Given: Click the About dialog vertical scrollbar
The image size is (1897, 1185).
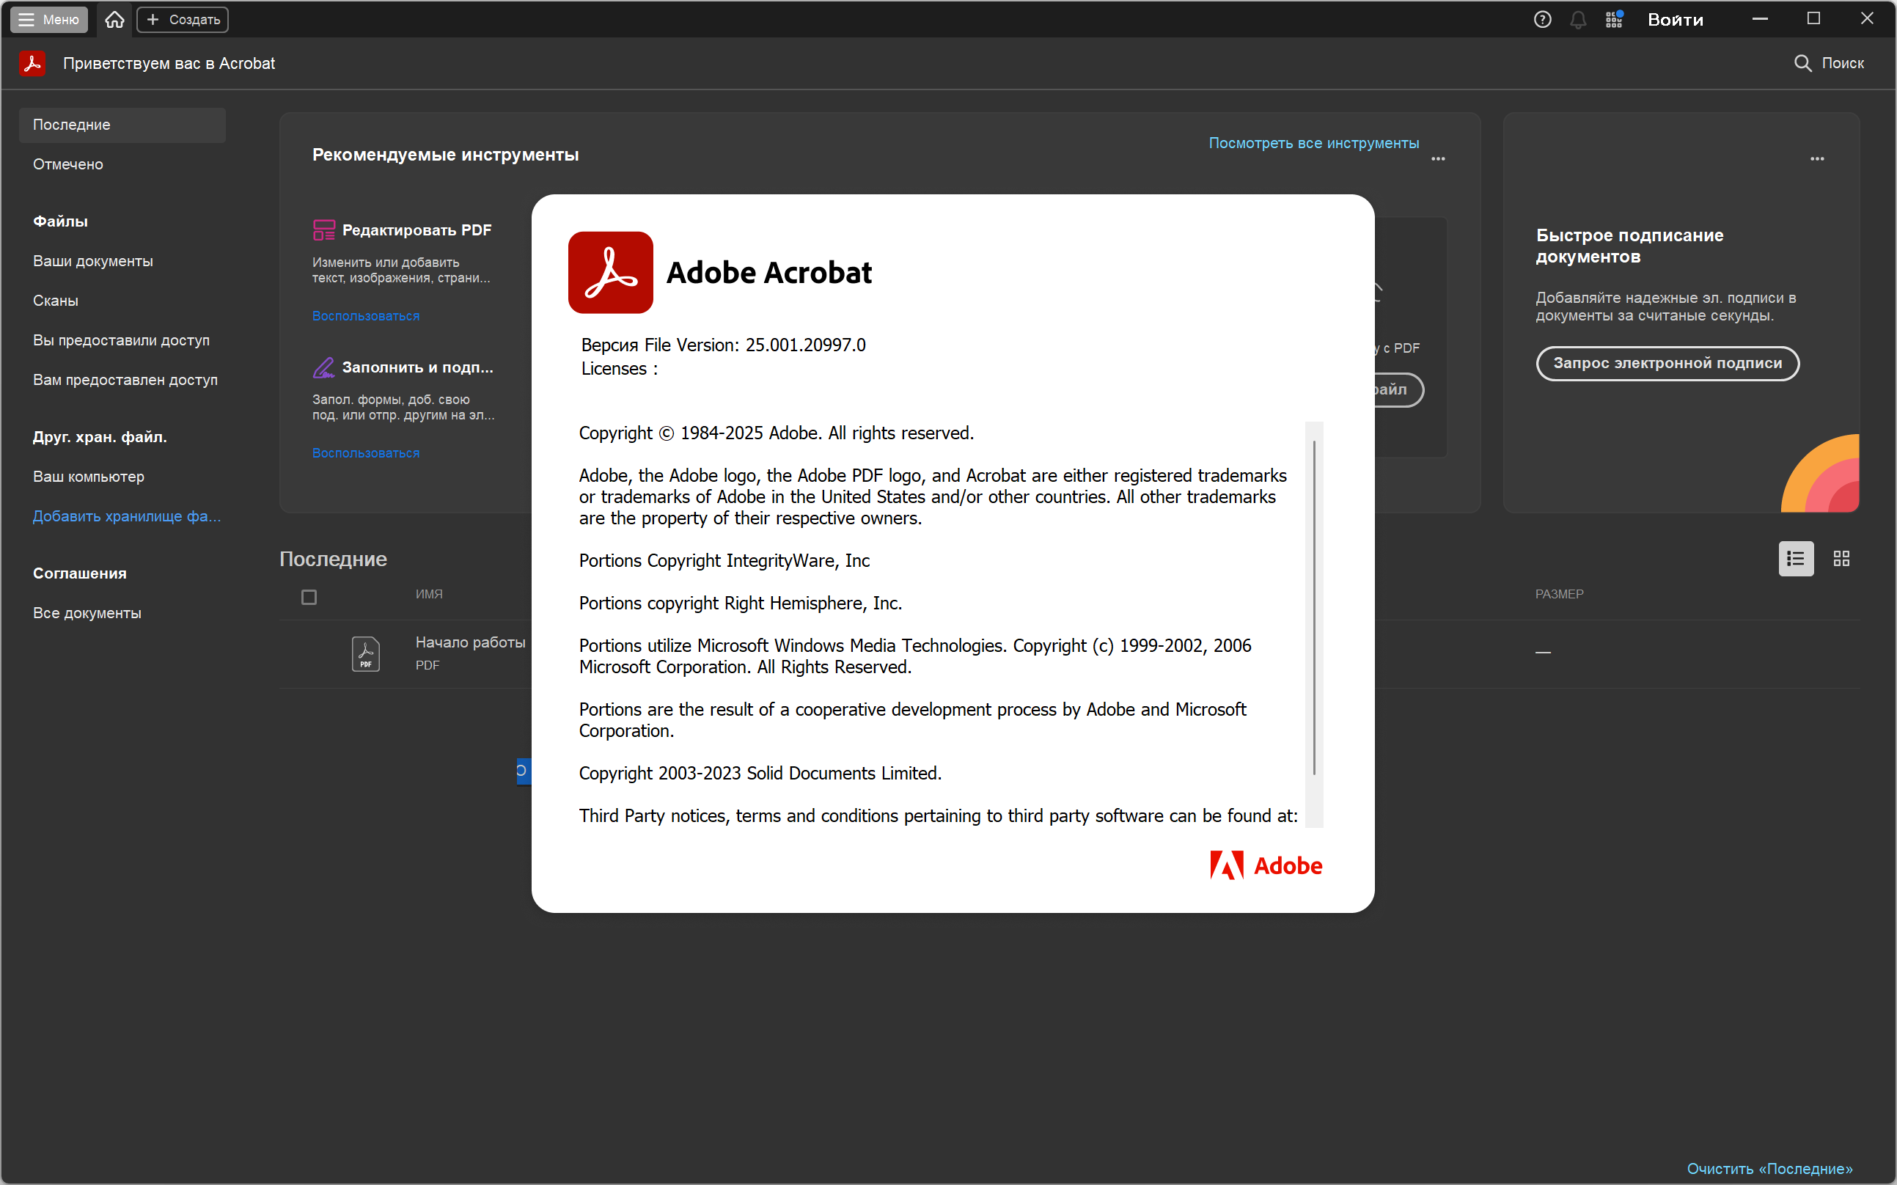Looking at the screenshot, I should [1313, 607].
